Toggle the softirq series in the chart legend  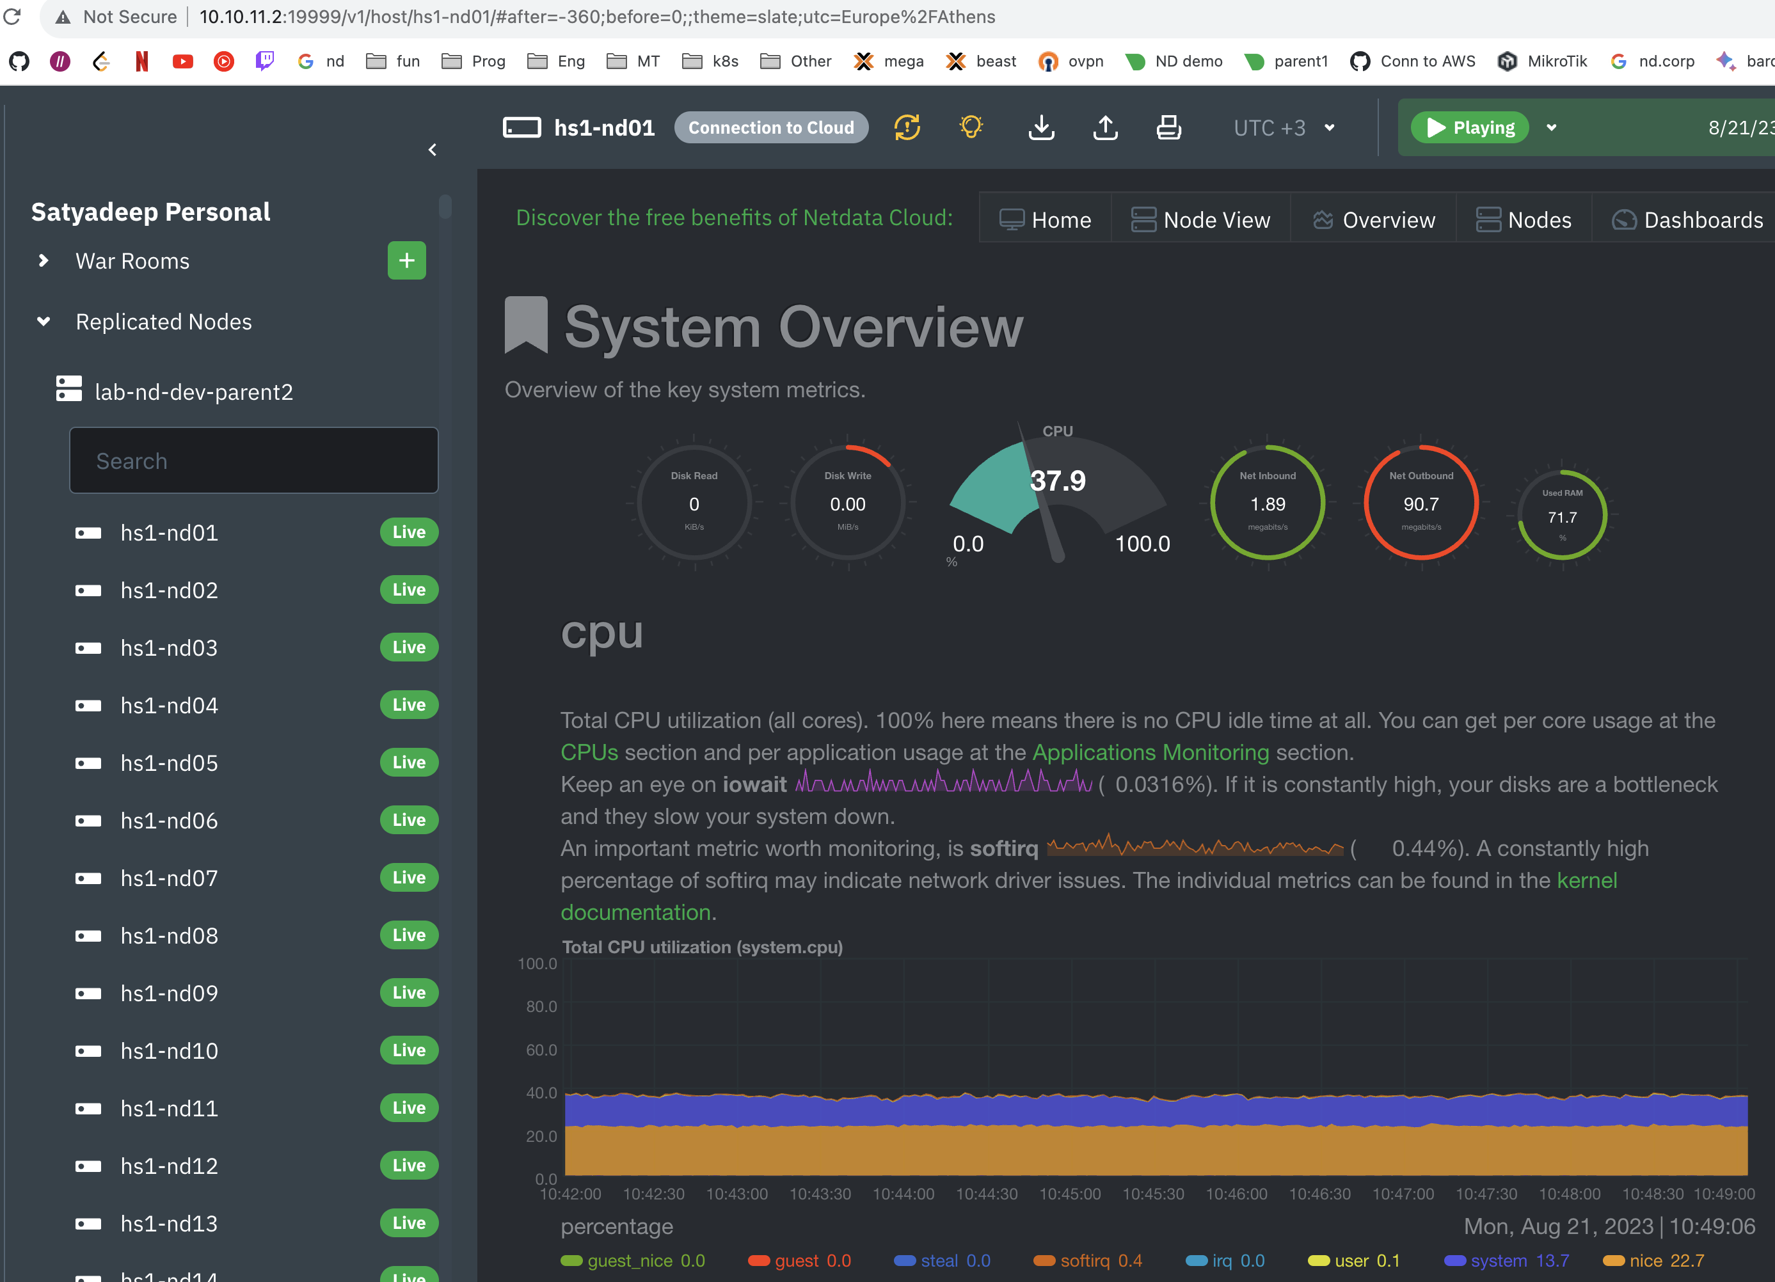coord(1087,1260)
